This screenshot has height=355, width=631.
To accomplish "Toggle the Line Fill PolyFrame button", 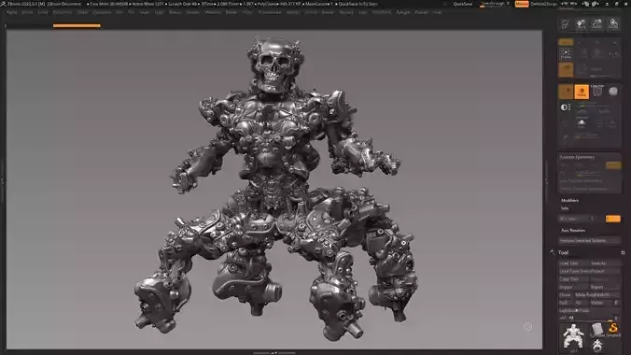I will [x=597, y=91].
